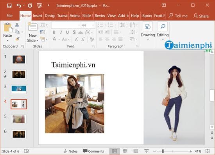
Task: Open the View tab
Action: point(111,16)
